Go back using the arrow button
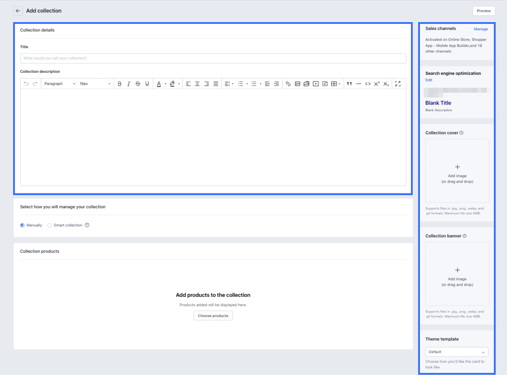This screenshot has width=507, height=375. pyautogui.click(x=18, y=11)
